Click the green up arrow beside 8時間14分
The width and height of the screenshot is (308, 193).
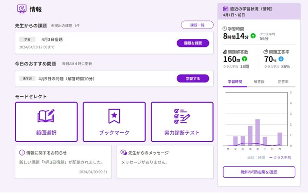(253, 36)
